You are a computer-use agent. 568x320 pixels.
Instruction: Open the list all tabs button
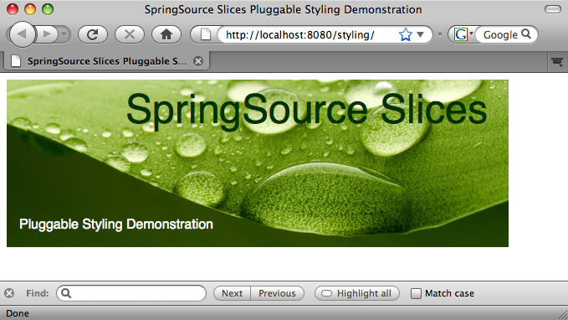557,62
